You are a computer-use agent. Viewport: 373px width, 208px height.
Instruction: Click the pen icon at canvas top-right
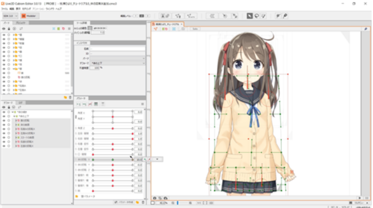[366, 29]
